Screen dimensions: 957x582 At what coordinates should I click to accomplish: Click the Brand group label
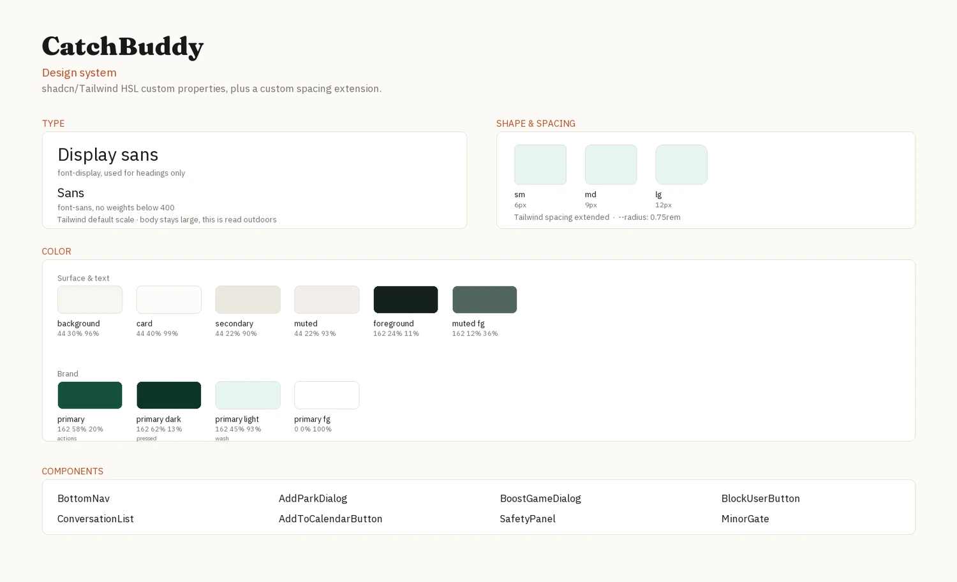click(x=68, y=374)
